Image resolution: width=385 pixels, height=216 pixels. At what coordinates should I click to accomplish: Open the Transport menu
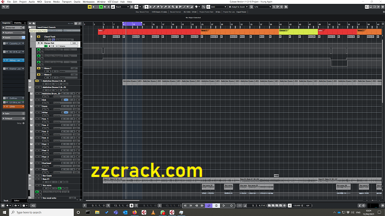point(67,2)
